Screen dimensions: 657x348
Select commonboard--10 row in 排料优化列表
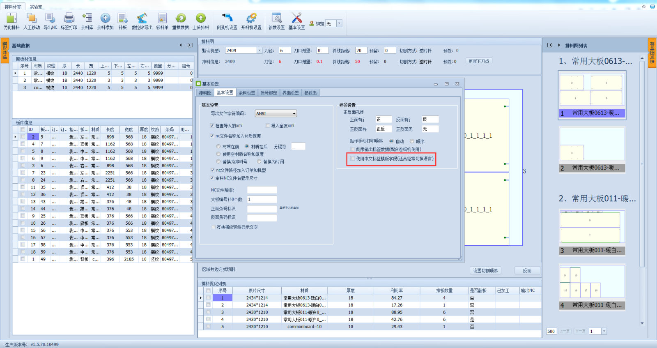click(370, 327)
